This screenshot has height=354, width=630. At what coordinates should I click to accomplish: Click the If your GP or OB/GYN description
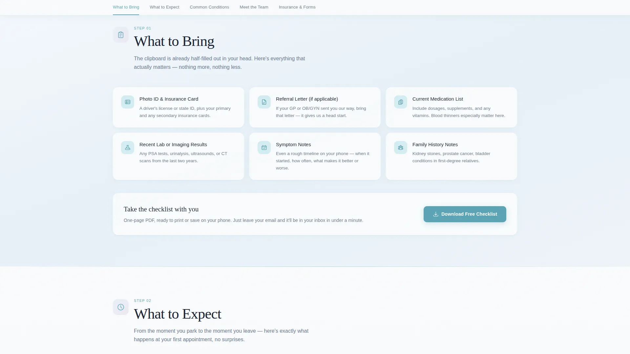pyautogui.click(x=321, y=112)
